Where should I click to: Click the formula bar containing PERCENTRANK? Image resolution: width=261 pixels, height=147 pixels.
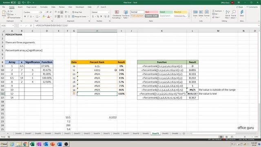146,25
